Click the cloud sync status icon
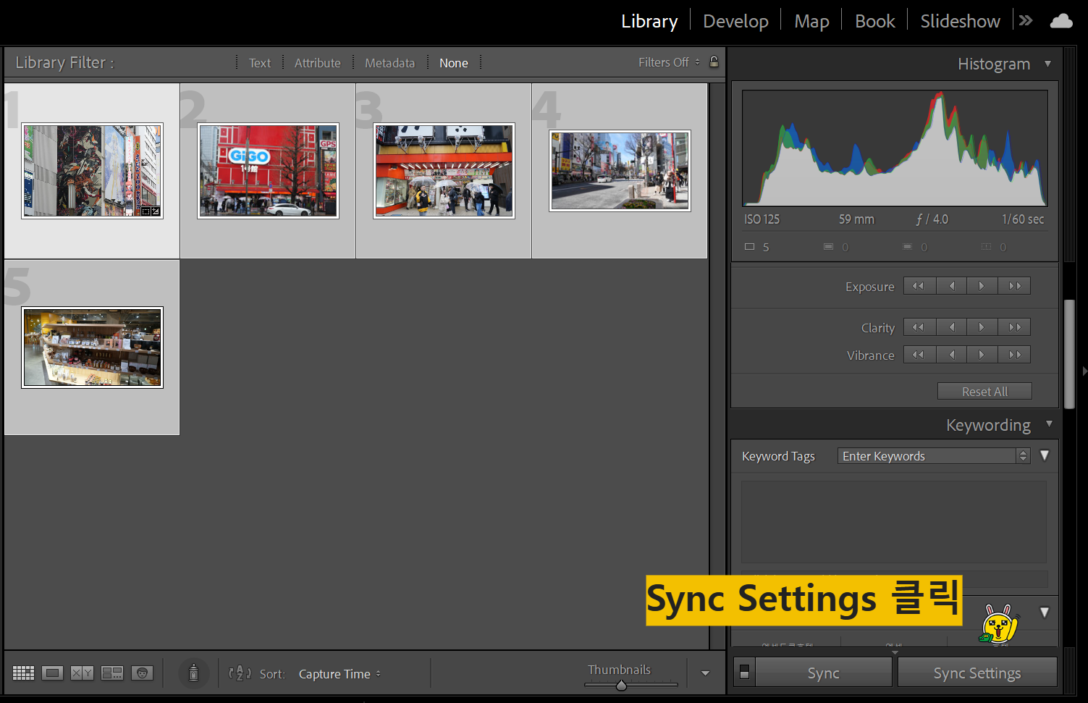Viewport: 1088px width, 703px height. (x=1060, y=20)
